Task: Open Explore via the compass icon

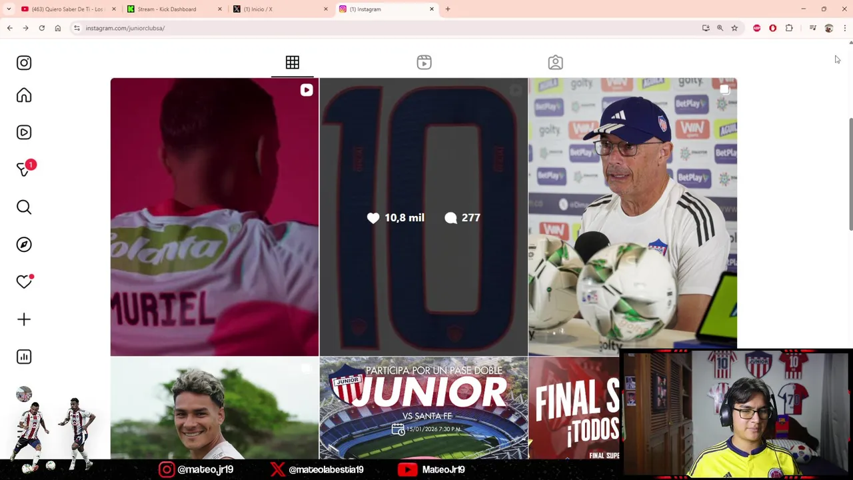Action: pyautogui.click(x=24, y=245)
